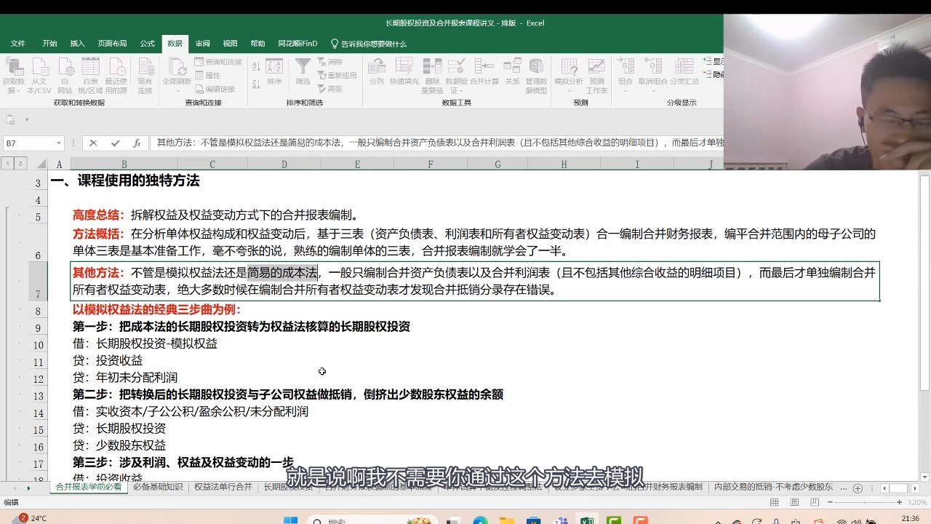Viewport: 931px width, 524px height.
Task: Switch to the Page Layout (页面布局) tab
Action: pos(112,44)
